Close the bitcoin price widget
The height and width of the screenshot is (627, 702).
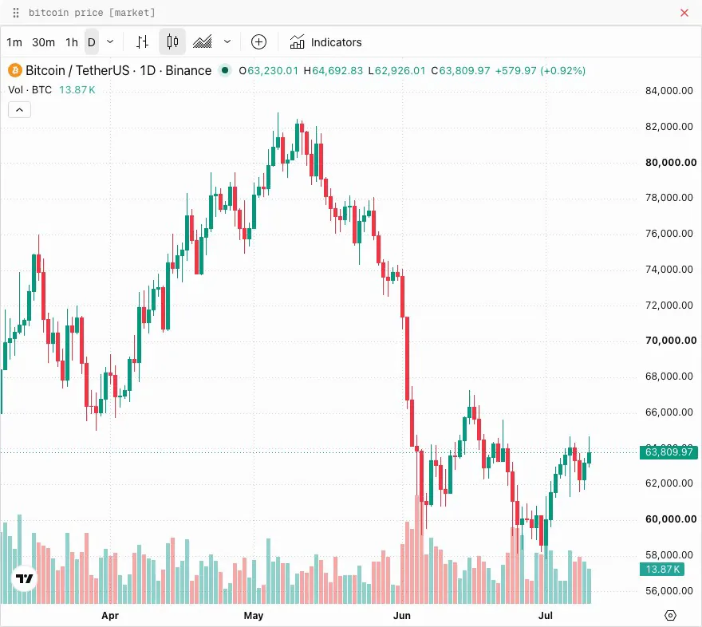click(684, 13)
